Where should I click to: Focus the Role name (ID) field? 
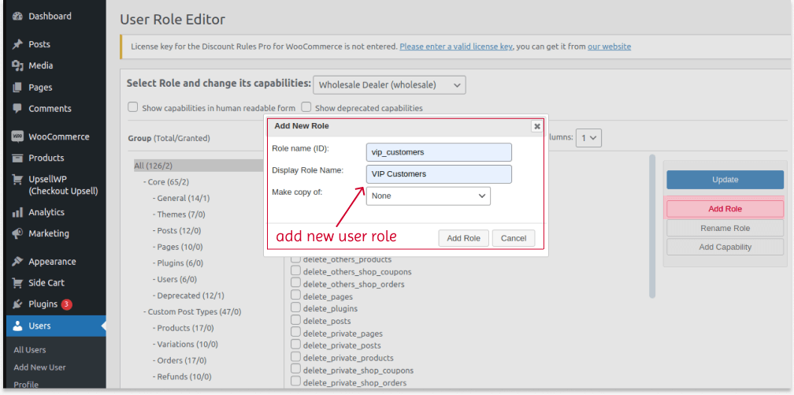click(439, 152)
